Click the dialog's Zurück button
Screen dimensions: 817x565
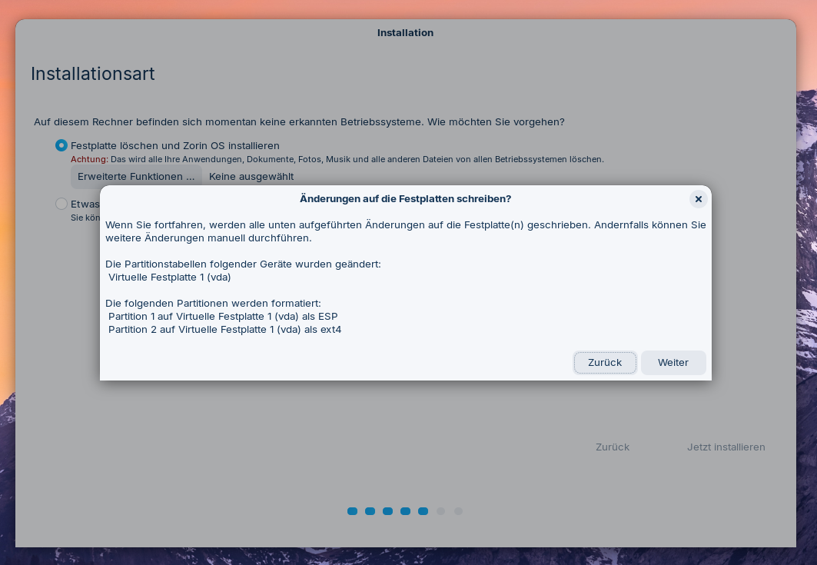pos(605,363)
